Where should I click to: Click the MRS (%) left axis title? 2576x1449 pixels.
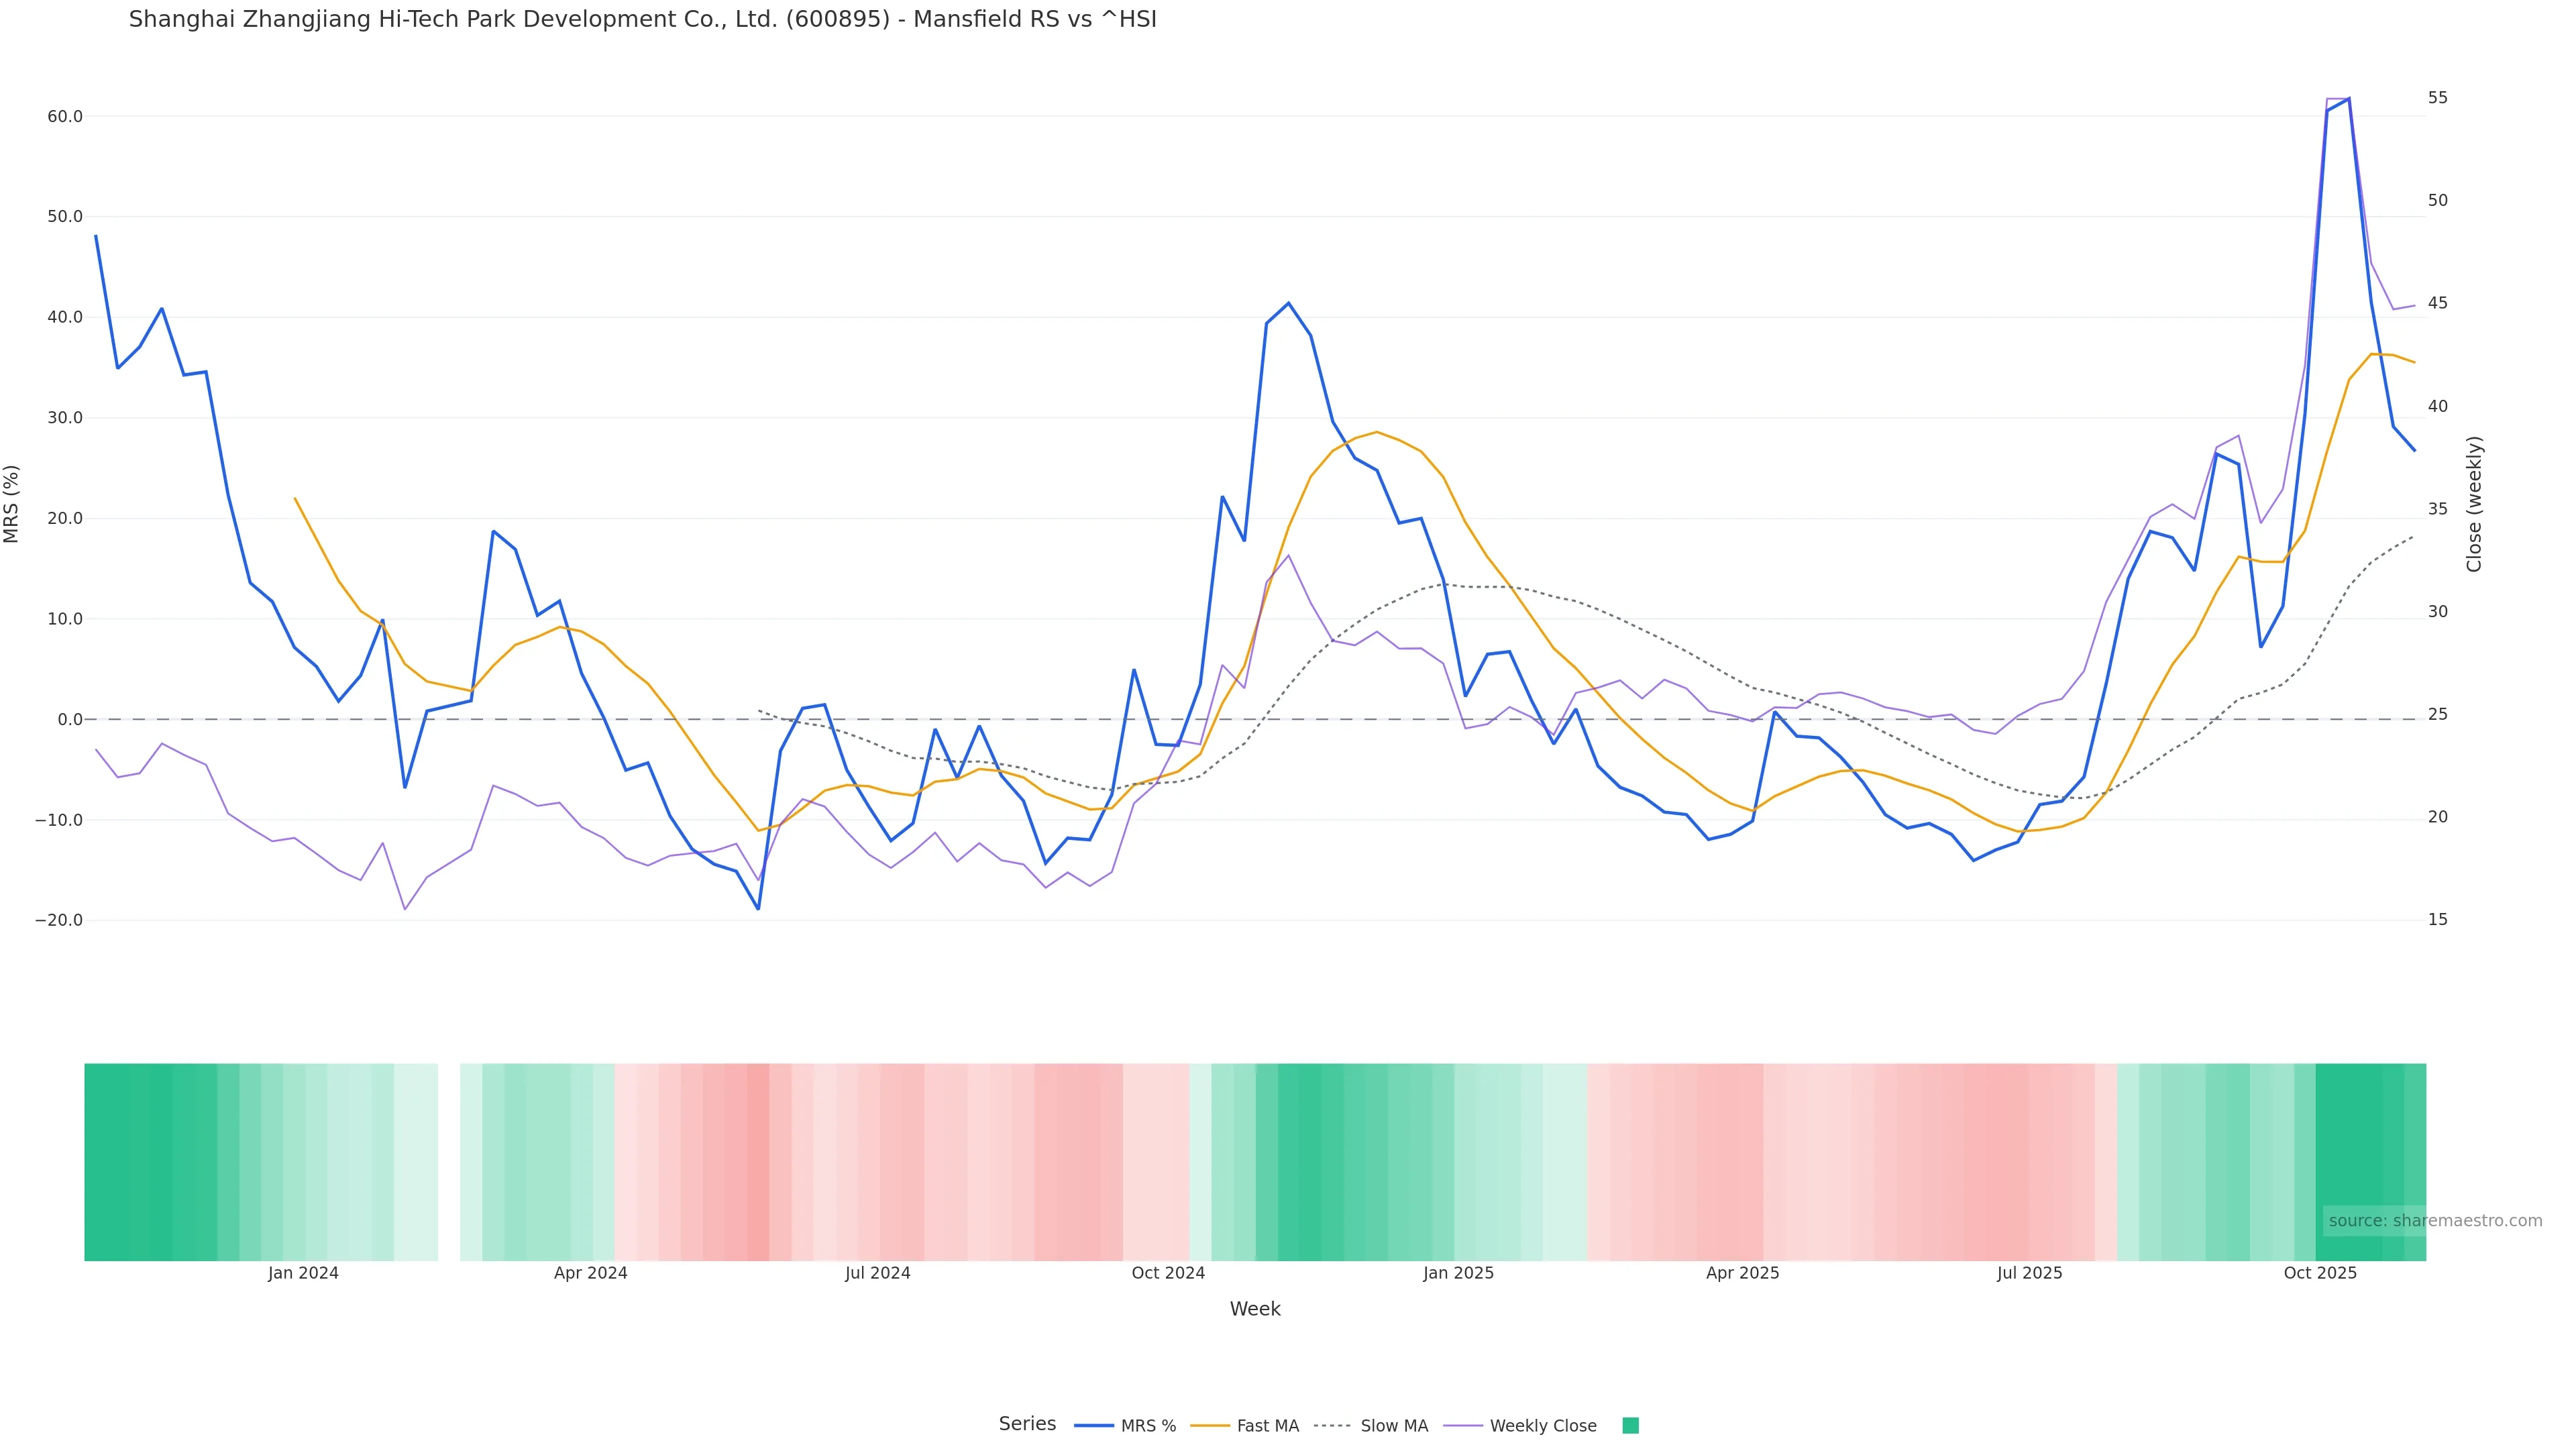pos(12,504)
